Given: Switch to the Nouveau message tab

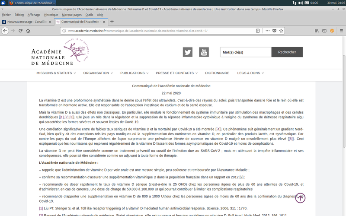Looking at the screenshot, I should coord(26,22).
